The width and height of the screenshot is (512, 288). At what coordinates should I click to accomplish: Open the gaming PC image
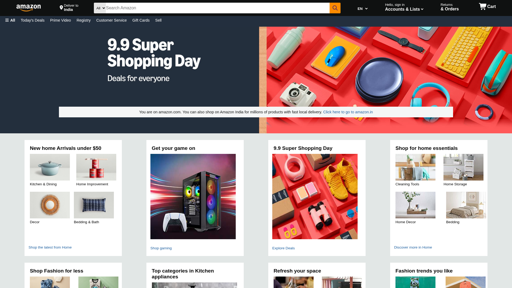[193, 197]
